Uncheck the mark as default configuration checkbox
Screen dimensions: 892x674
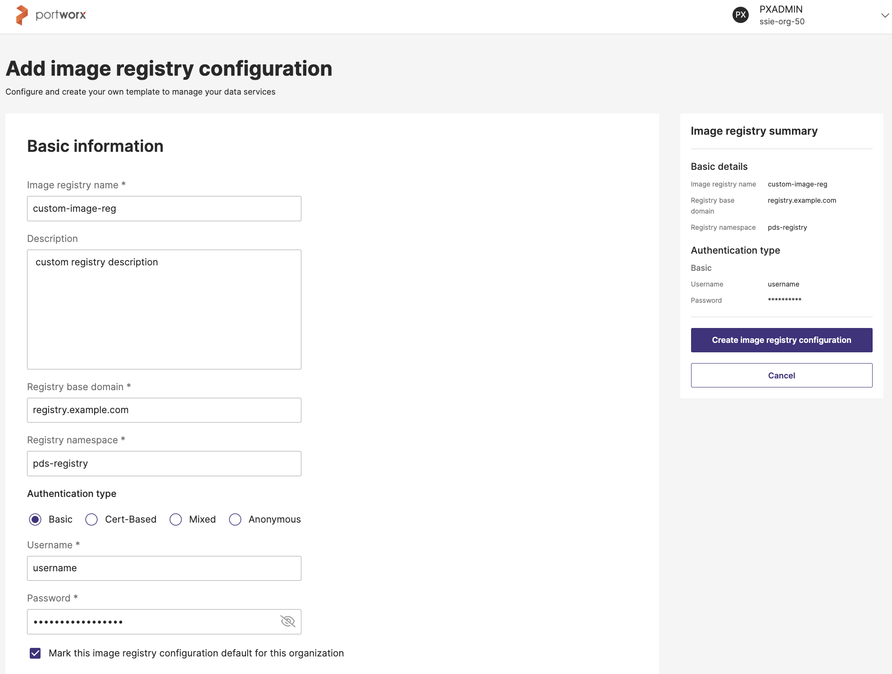click(35, 653)
